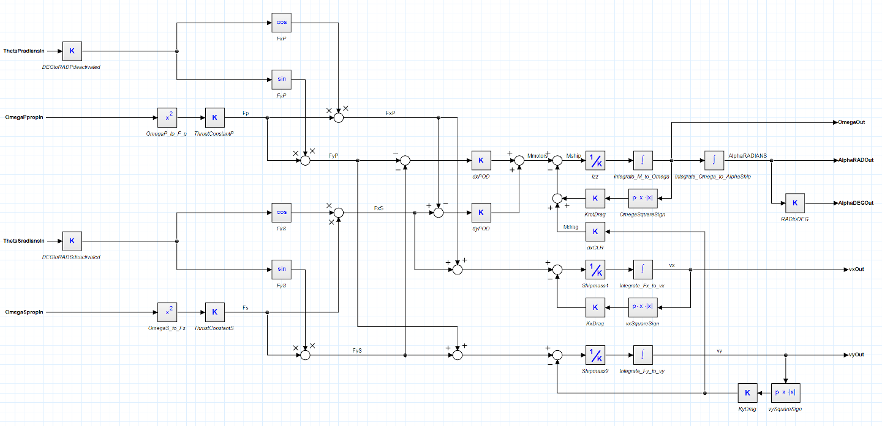Image resolution: width=882 pixels, height=426 pixels.
Task: Select the RADtoDEG gain block
Action: coord(794,203)
